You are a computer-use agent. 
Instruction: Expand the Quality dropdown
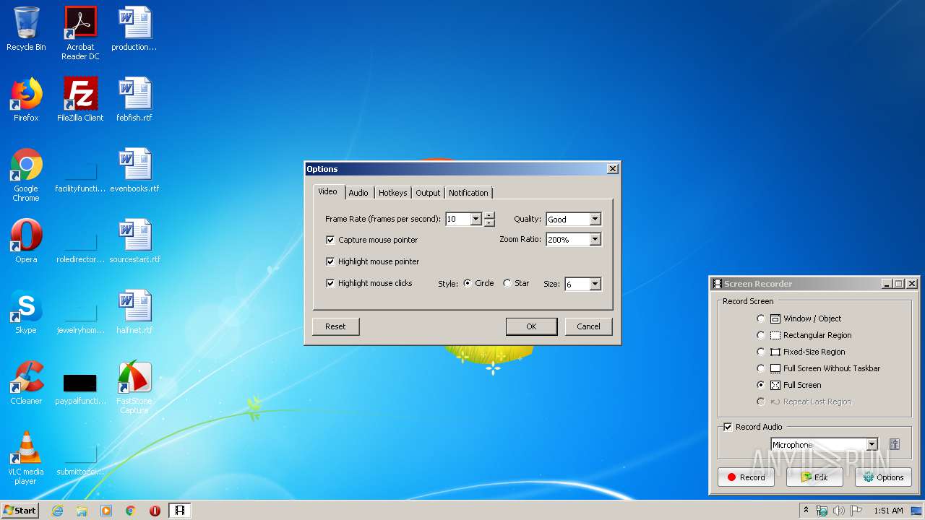tap(595, 220)
